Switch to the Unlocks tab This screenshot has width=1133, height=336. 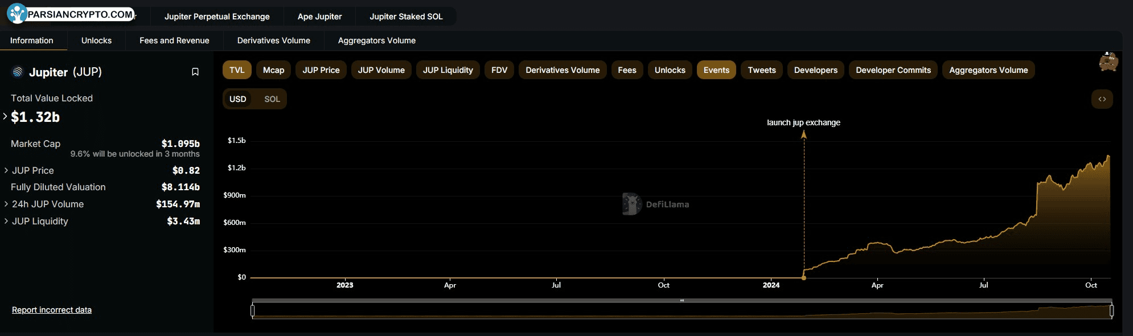96,40
